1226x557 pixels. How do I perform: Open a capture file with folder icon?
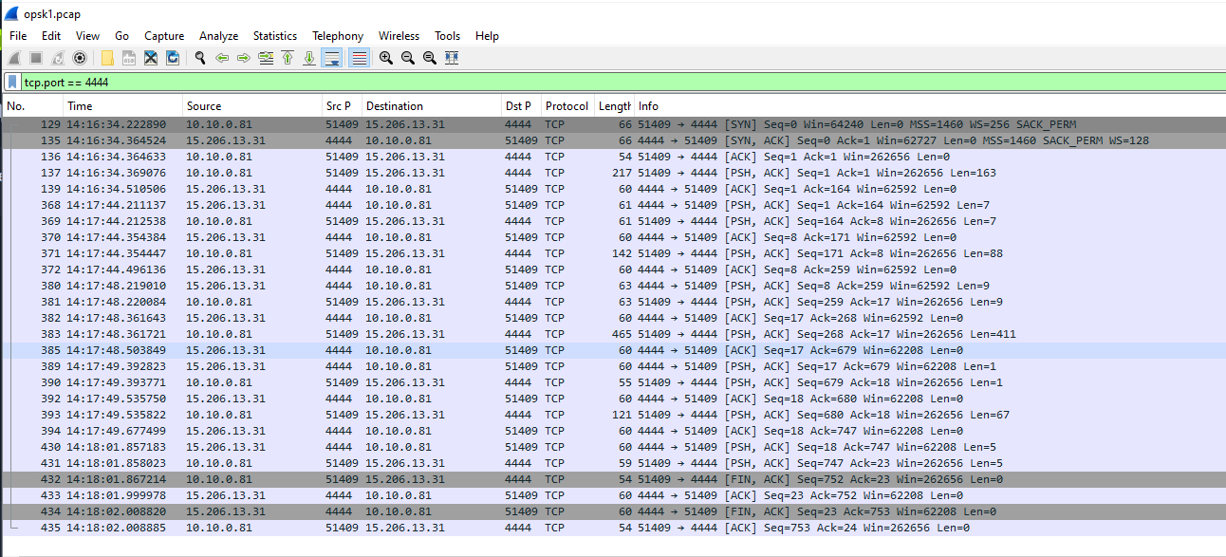click(x=107, y=58)
